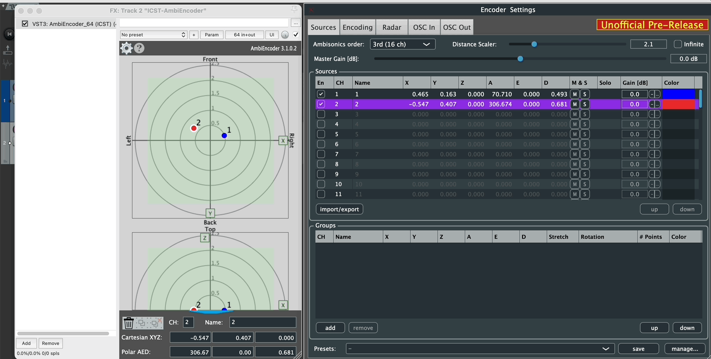This screenshot has width=711, height=359.
Task: Click the group sources icon beside trash
Action: pos(142,323)
